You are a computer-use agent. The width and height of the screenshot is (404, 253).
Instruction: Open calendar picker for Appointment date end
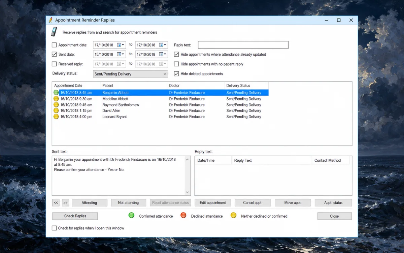(x=161, y=45)
